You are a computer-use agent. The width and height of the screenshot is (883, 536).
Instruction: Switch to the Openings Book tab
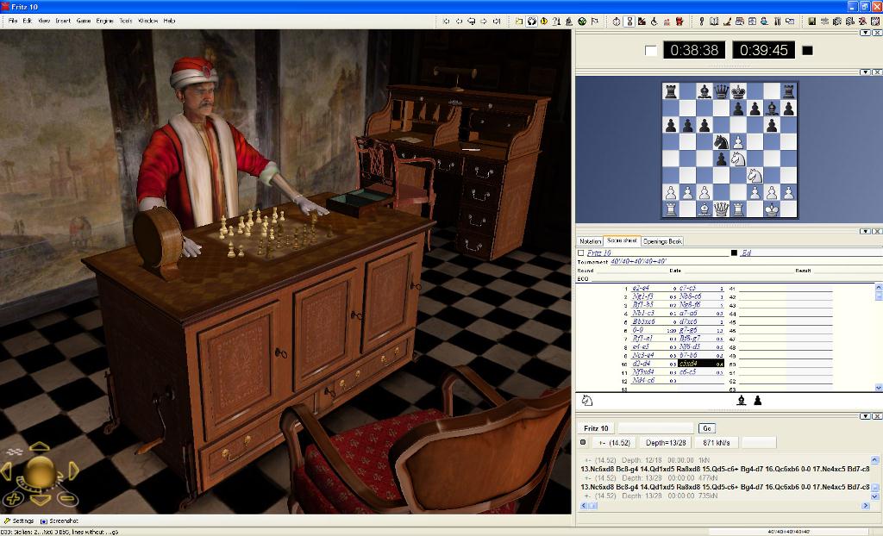(662, 241)
